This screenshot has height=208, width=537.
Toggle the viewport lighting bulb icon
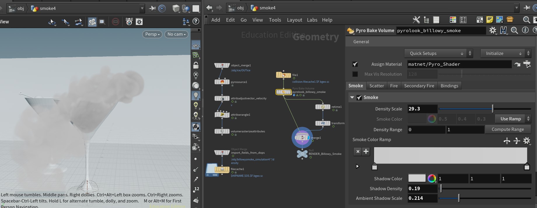[196, 95]
